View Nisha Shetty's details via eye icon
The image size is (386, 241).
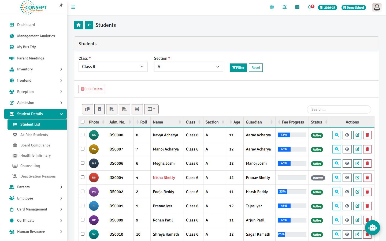tap(347, 178)
